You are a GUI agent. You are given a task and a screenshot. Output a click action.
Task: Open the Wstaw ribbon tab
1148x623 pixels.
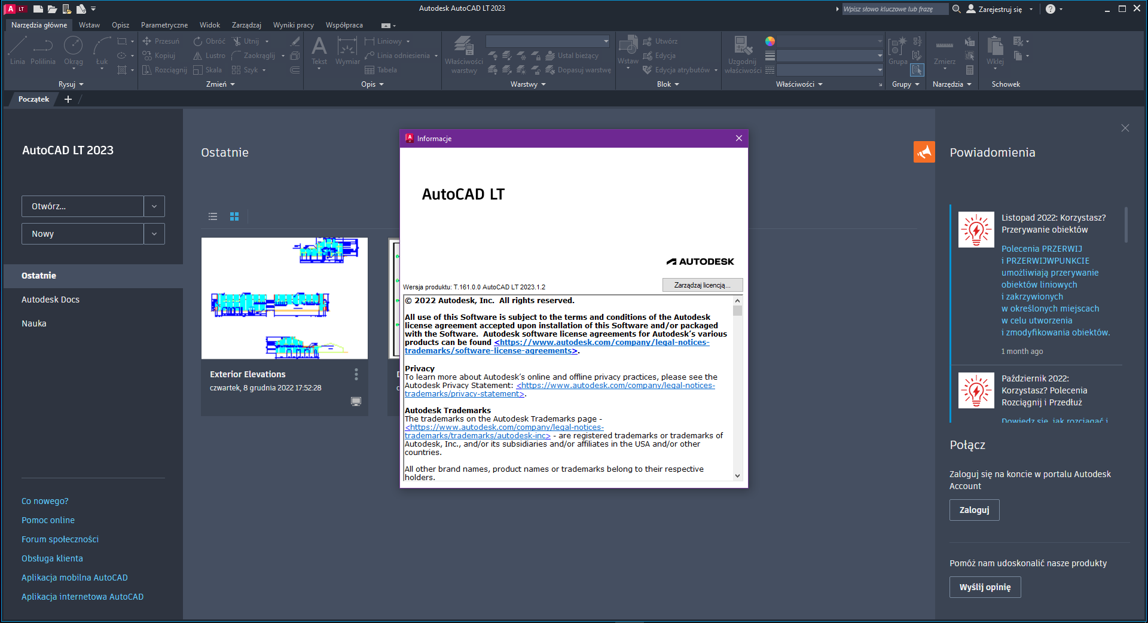(x=89, y=25)
